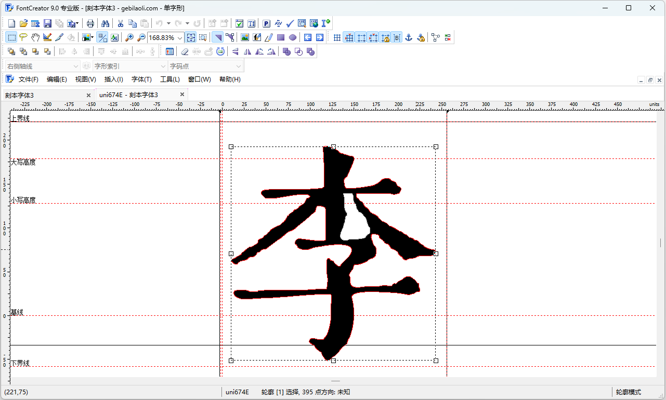
Task: Expand the export font arrow
Action: [77, 23]
